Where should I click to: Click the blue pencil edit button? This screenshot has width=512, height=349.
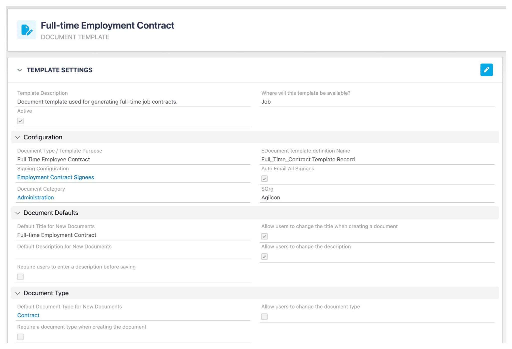486,70
